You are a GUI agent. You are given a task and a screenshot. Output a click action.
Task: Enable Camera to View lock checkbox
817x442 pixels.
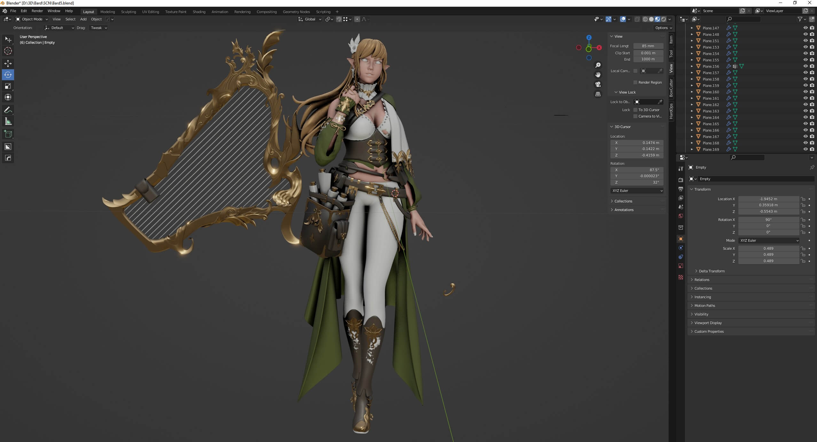[x=635, y=116]
